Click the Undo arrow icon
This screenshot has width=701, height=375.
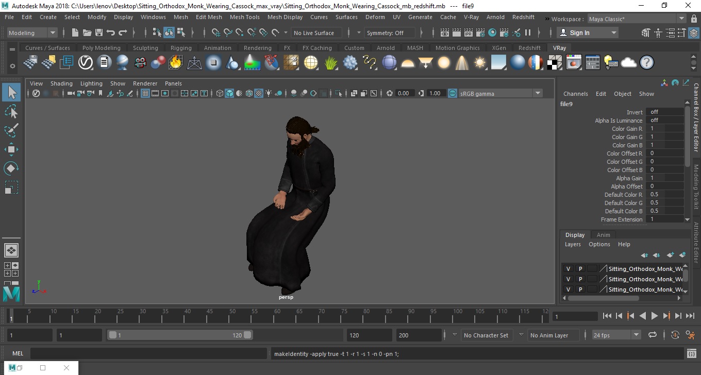pos(111,32)
